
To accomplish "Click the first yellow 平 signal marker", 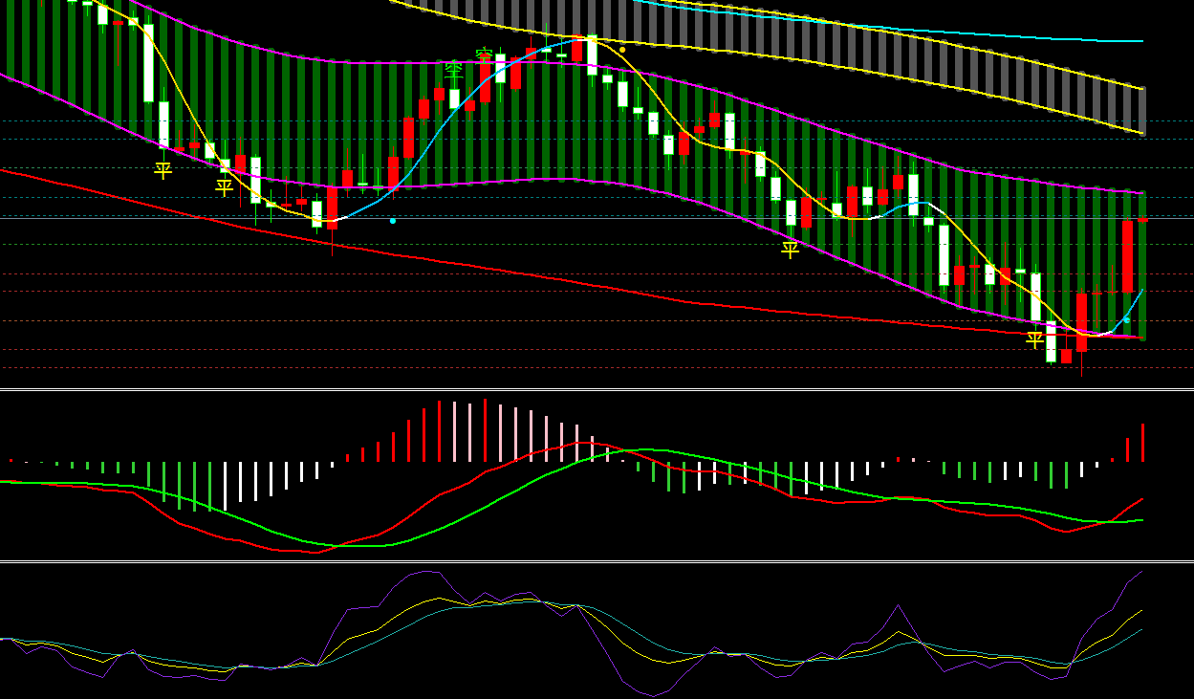I will point(163,170).
